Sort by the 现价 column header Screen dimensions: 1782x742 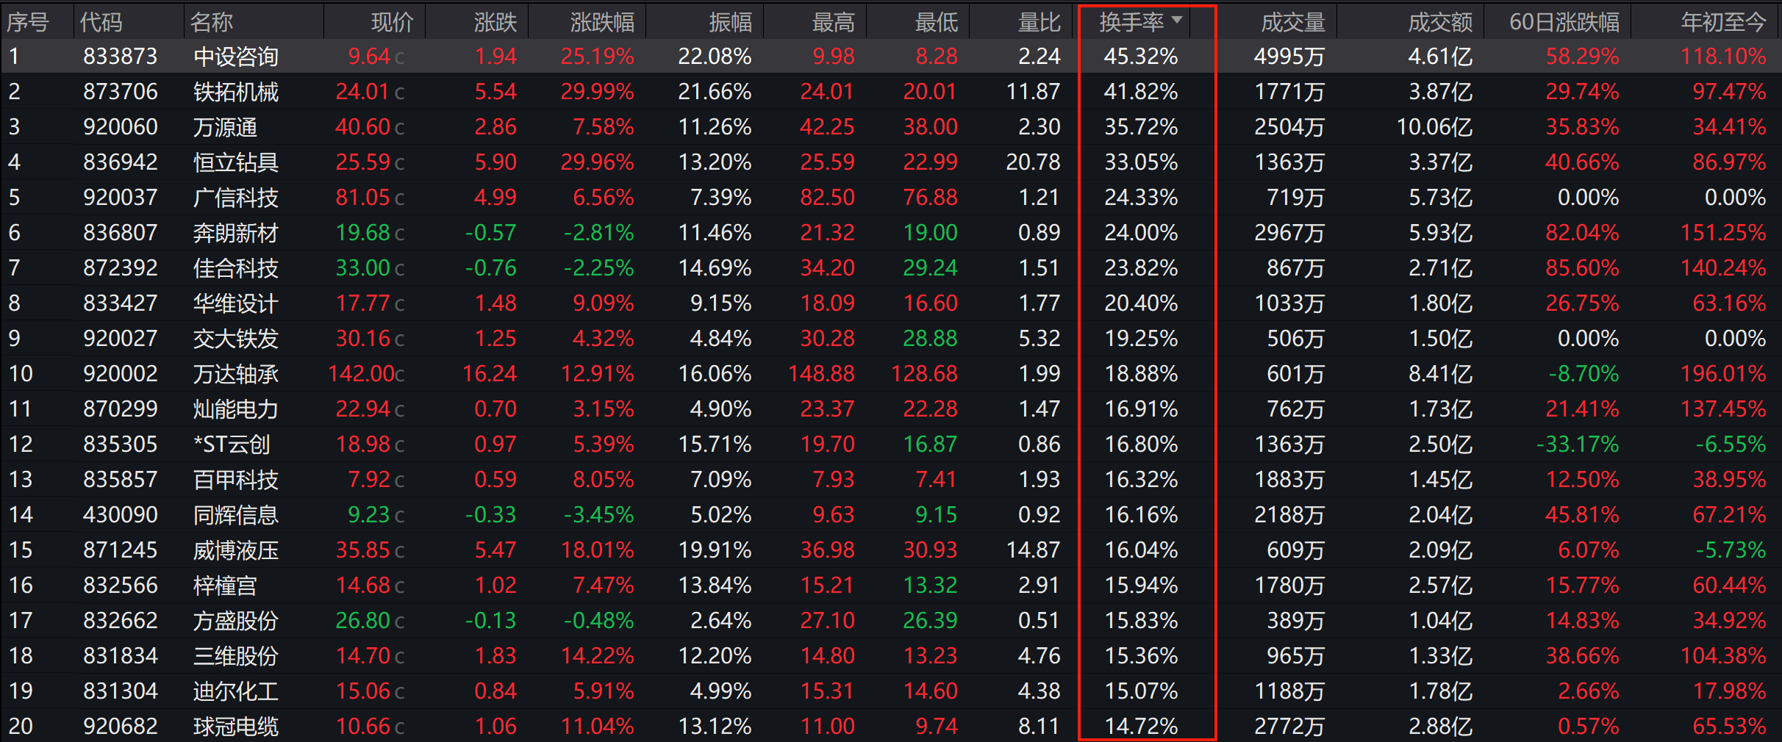[393, 22]
